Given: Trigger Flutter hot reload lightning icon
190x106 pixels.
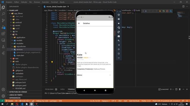Looking at the screenshot, I should point(160,11).
